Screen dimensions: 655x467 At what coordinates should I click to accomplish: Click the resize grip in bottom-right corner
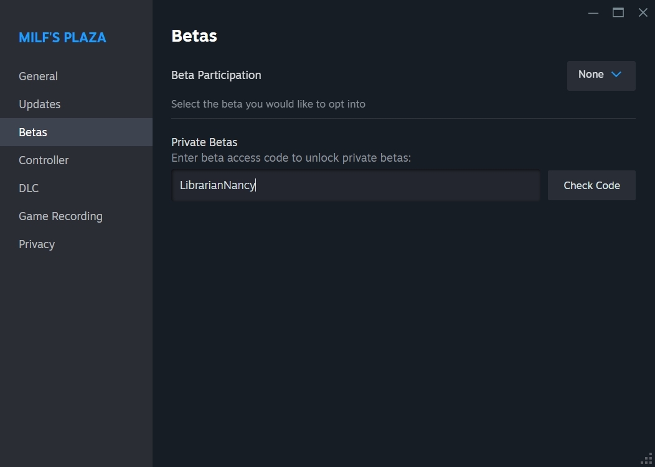(647, 459)
